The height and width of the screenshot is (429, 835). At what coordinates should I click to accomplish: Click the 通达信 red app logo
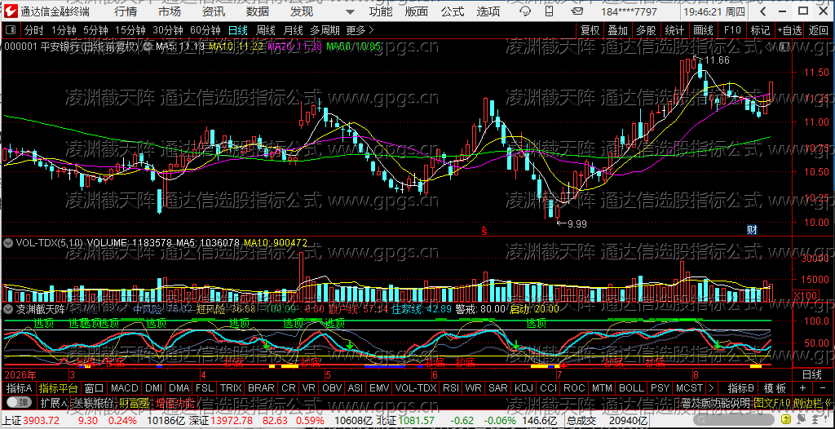11,11
